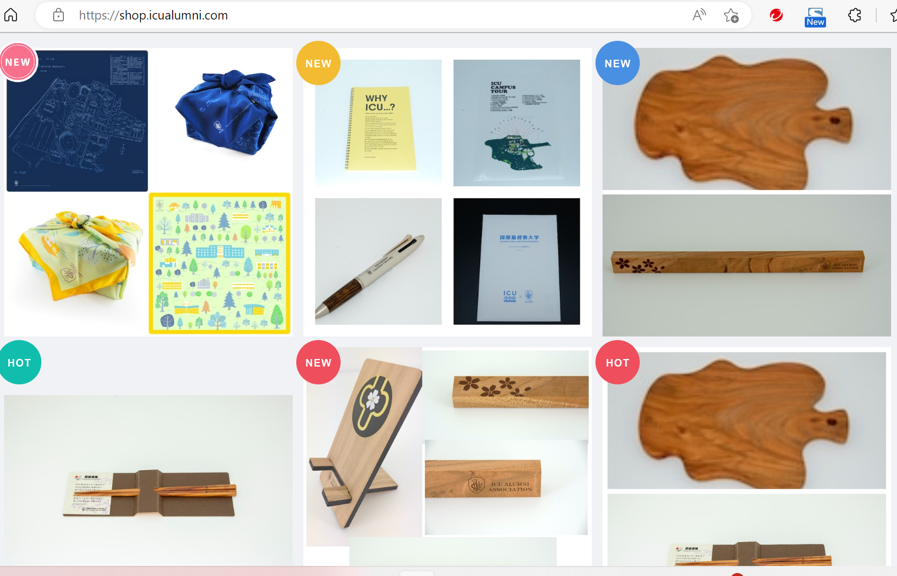Click the pink NEW badge on furoshiki
Image resolution: width=897 pixels, height=576 pixels.
click(18, 62)
